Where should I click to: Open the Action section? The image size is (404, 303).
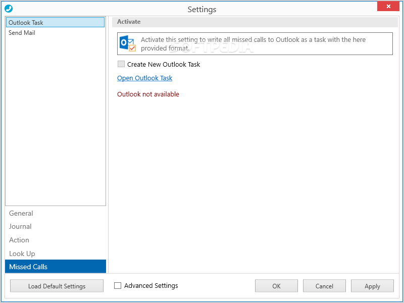point(56,240)
